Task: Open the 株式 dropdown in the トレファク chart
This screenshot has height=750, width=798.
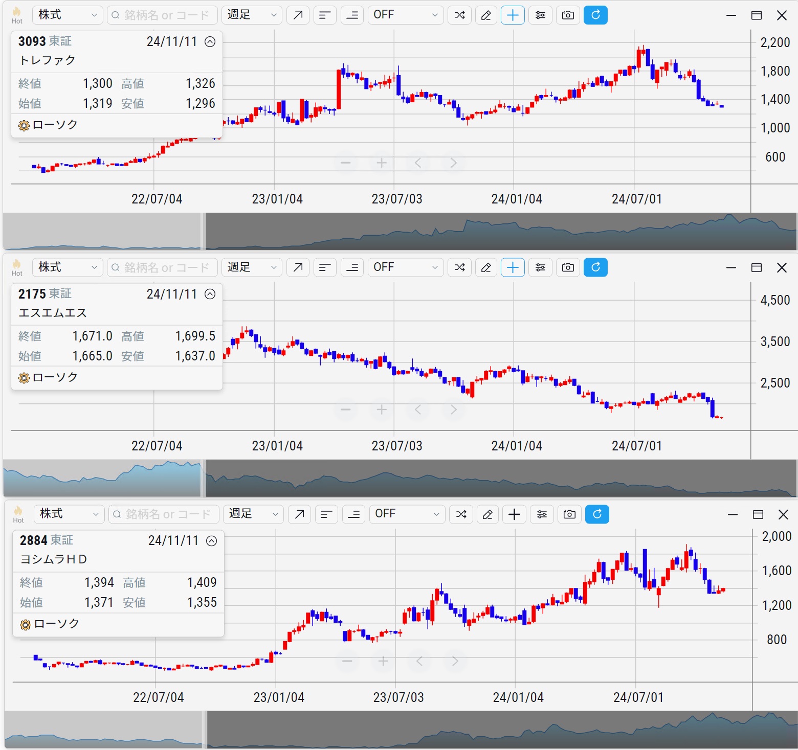Action: point(68,15)
